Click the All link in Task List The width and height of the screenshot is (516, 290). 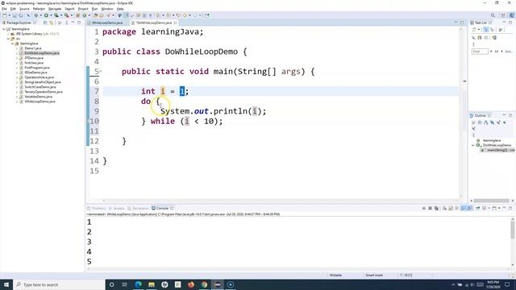pos(497,52)
